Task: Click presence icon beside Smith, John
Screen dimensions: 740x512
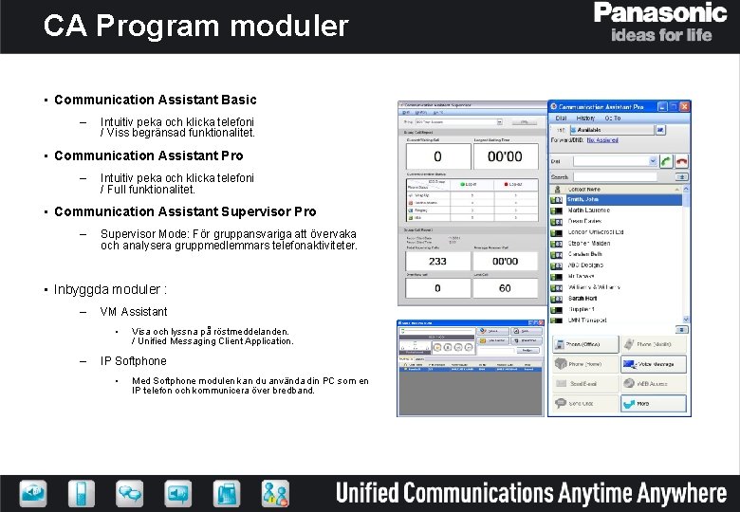Action: coord(557,200)
